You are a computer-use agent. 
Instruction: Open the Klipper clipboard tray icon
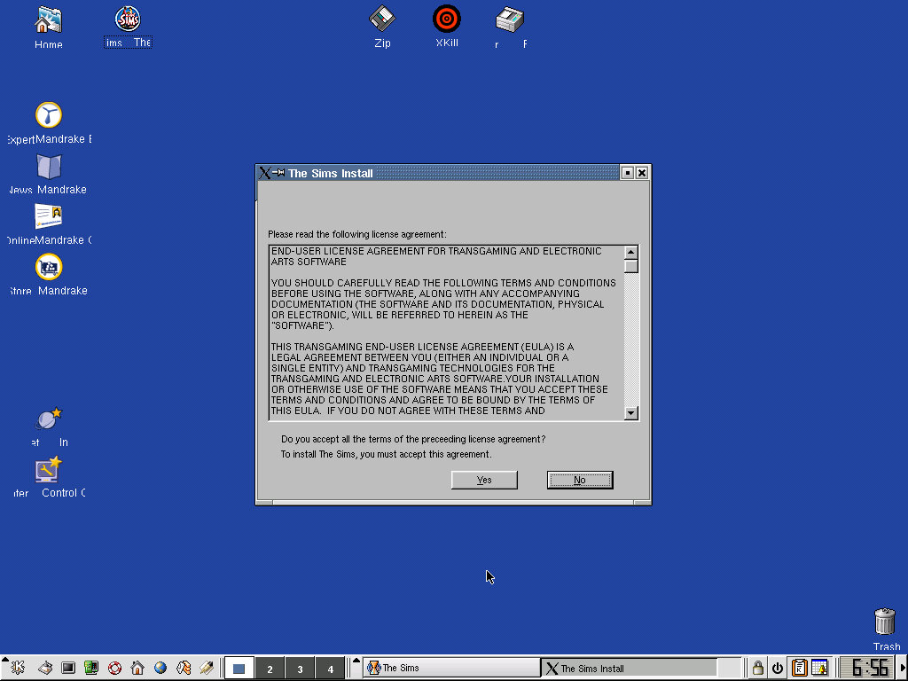(x=799, y=668)
